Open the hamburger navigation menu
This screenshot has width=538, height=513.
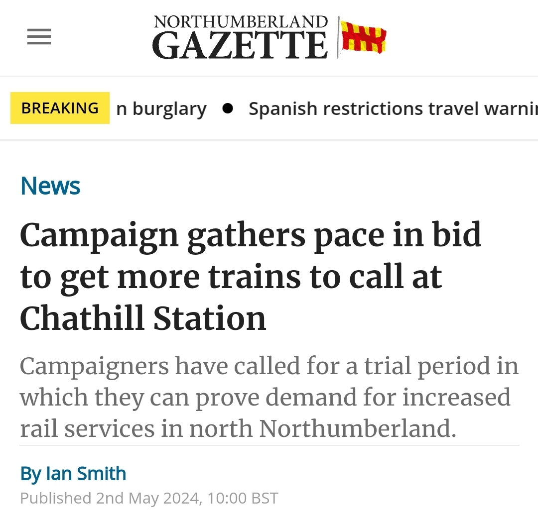(39, 37)
